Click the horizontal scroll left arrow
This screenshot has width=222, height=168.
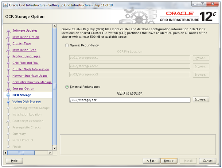pyautogui.click(x=6, y=153)
